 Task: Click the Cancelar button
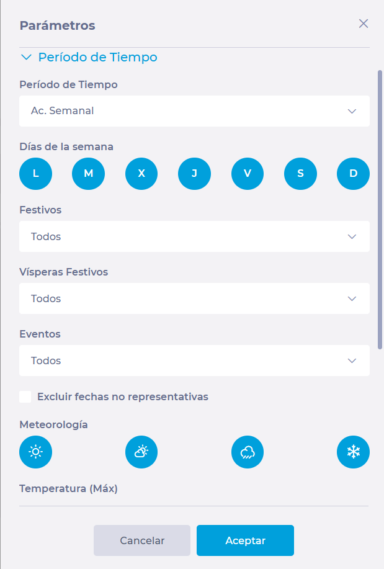click(142, 540)
